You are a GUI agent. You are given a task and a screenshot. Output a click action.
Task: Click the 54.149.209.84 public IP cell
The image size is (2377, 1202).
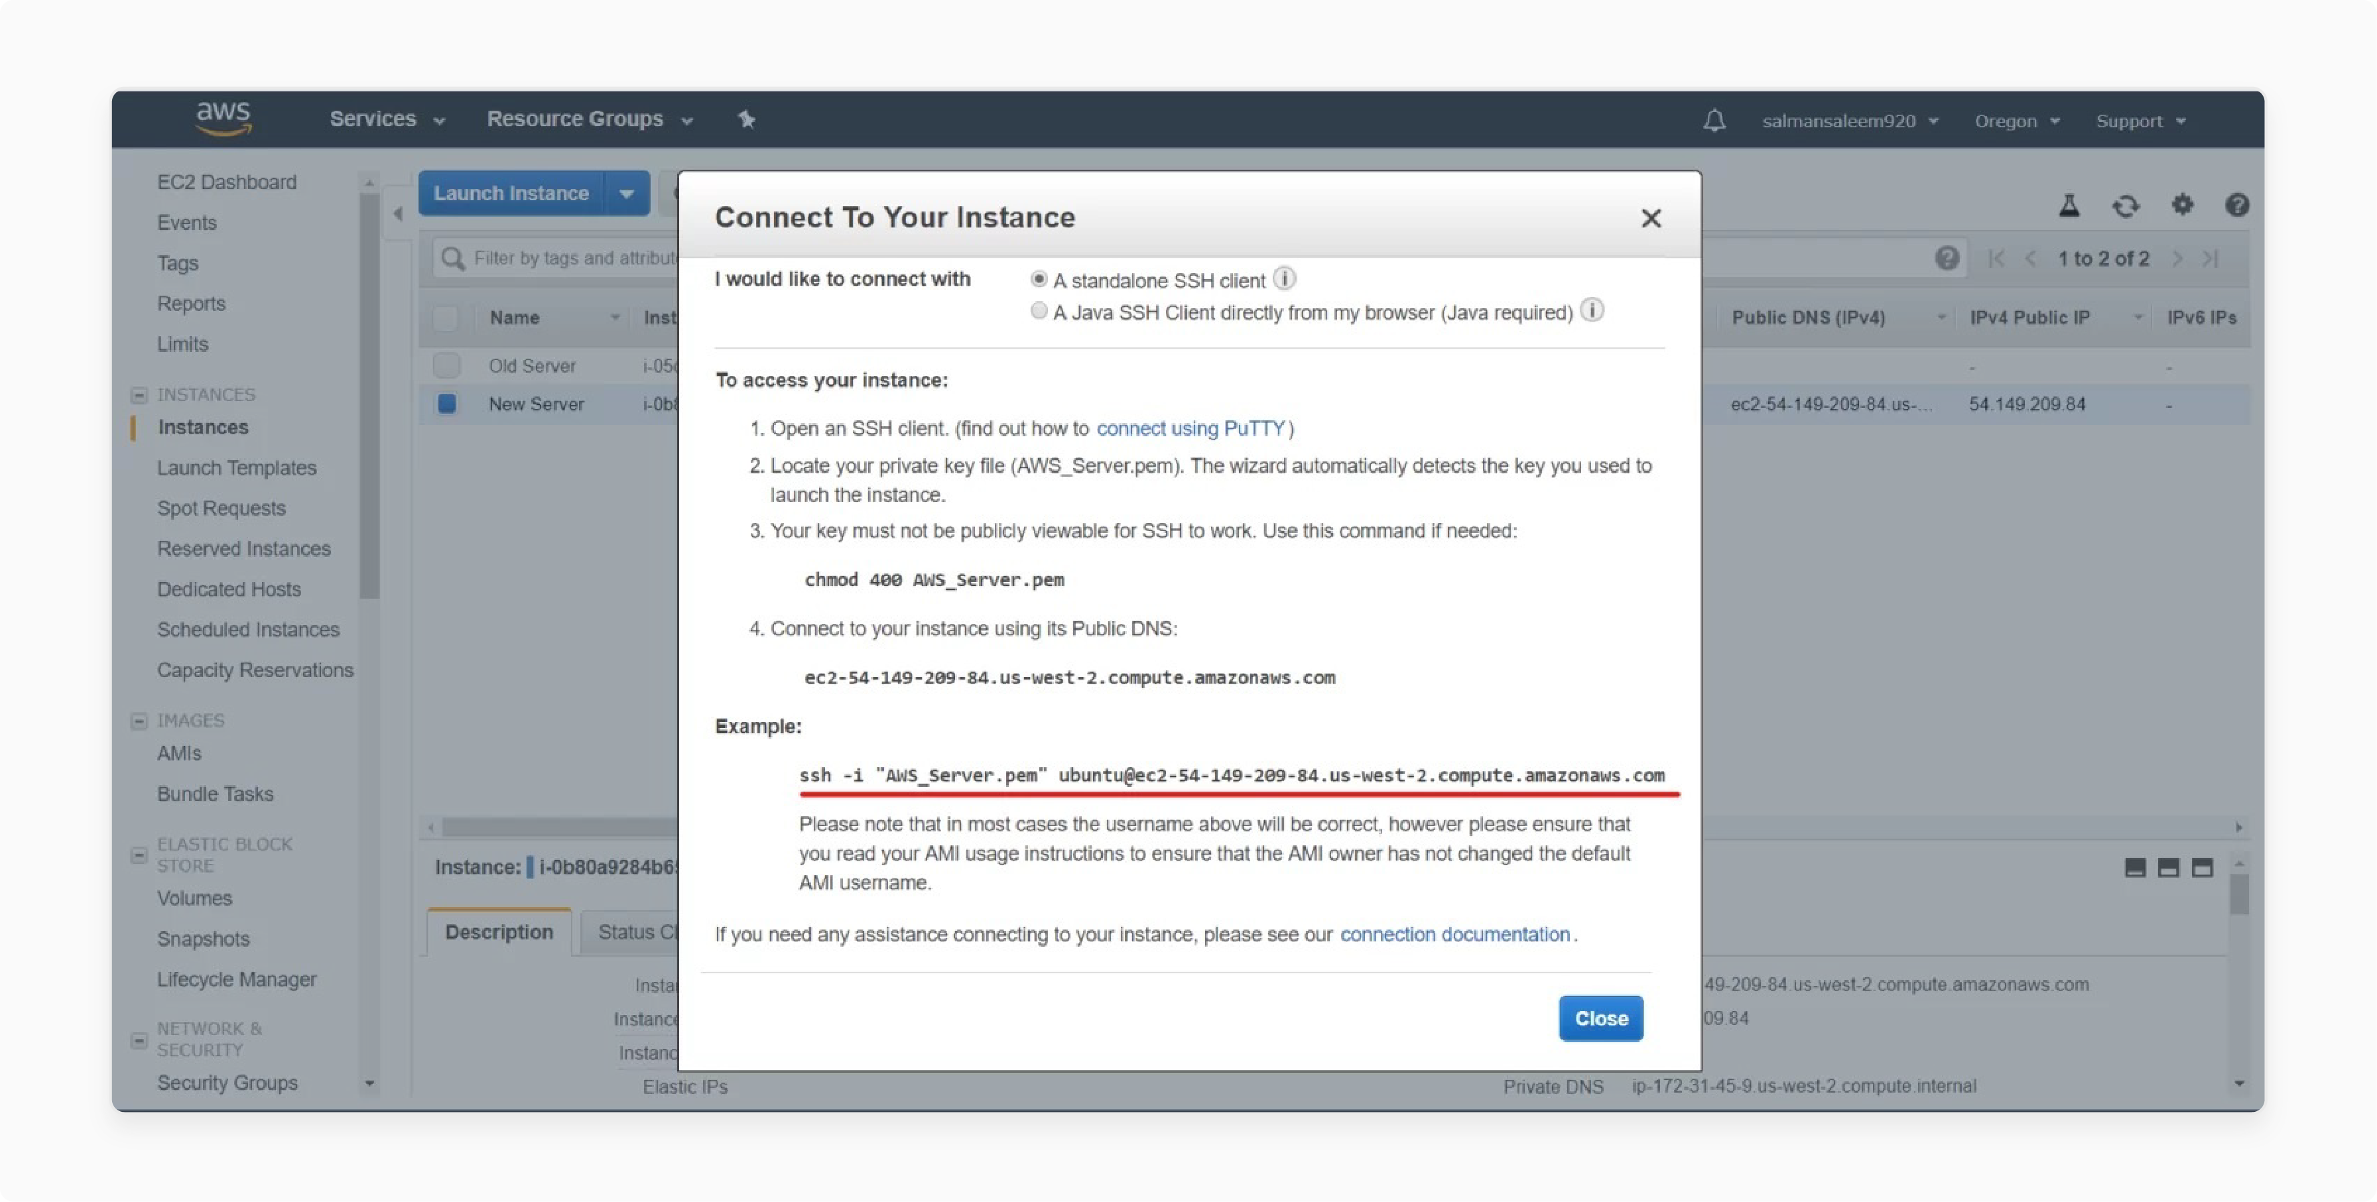[2027, 404]
